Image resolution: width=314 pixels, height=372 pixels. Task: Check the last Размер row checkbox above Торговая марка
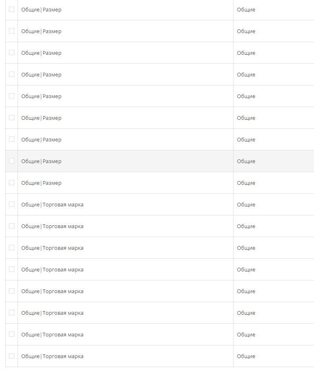(11, 182)
